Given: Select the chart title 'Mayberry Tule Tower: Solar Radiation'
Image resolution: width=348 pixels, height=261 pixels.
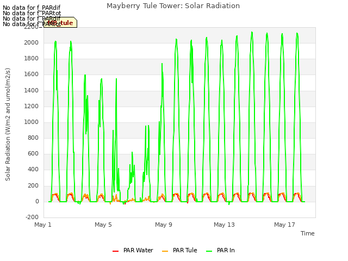Looking at the screenshot, I should 173,6.
